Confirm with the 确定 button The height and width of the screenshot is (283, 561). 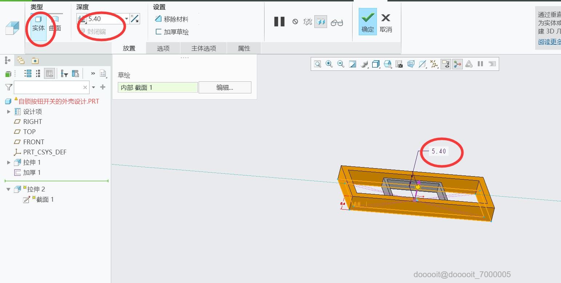point(367,22)
